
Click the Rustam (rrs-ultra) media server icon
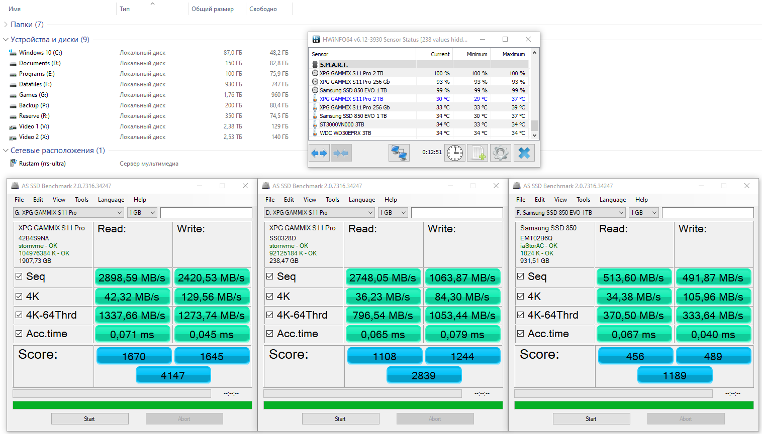[x=13, y=163]
